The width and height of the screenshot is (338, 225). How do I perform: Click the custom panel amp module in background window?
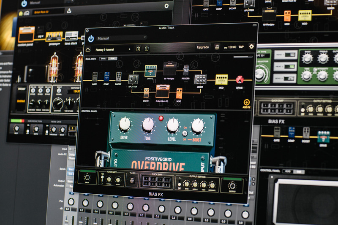coord(26,35)
